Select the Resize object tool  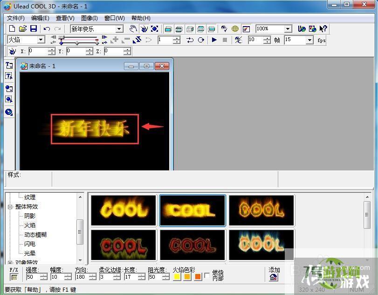(x=155, y=29)
